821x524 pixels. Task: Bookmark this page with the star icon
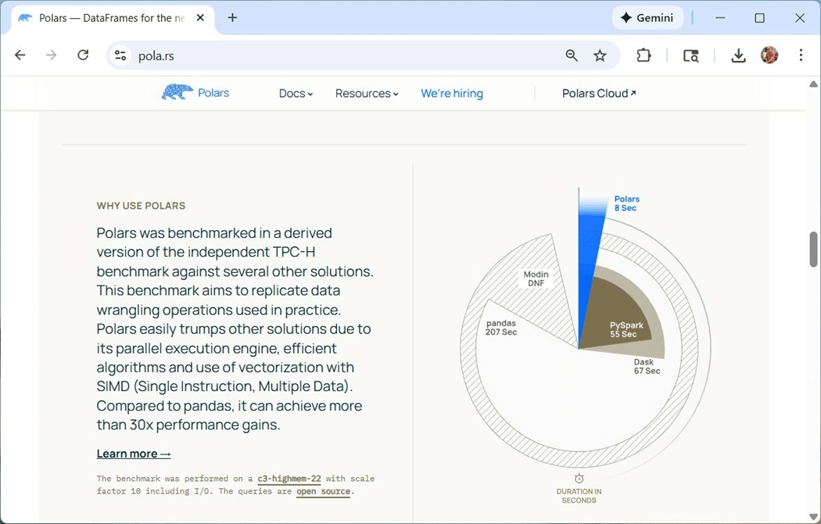(600, 56)
